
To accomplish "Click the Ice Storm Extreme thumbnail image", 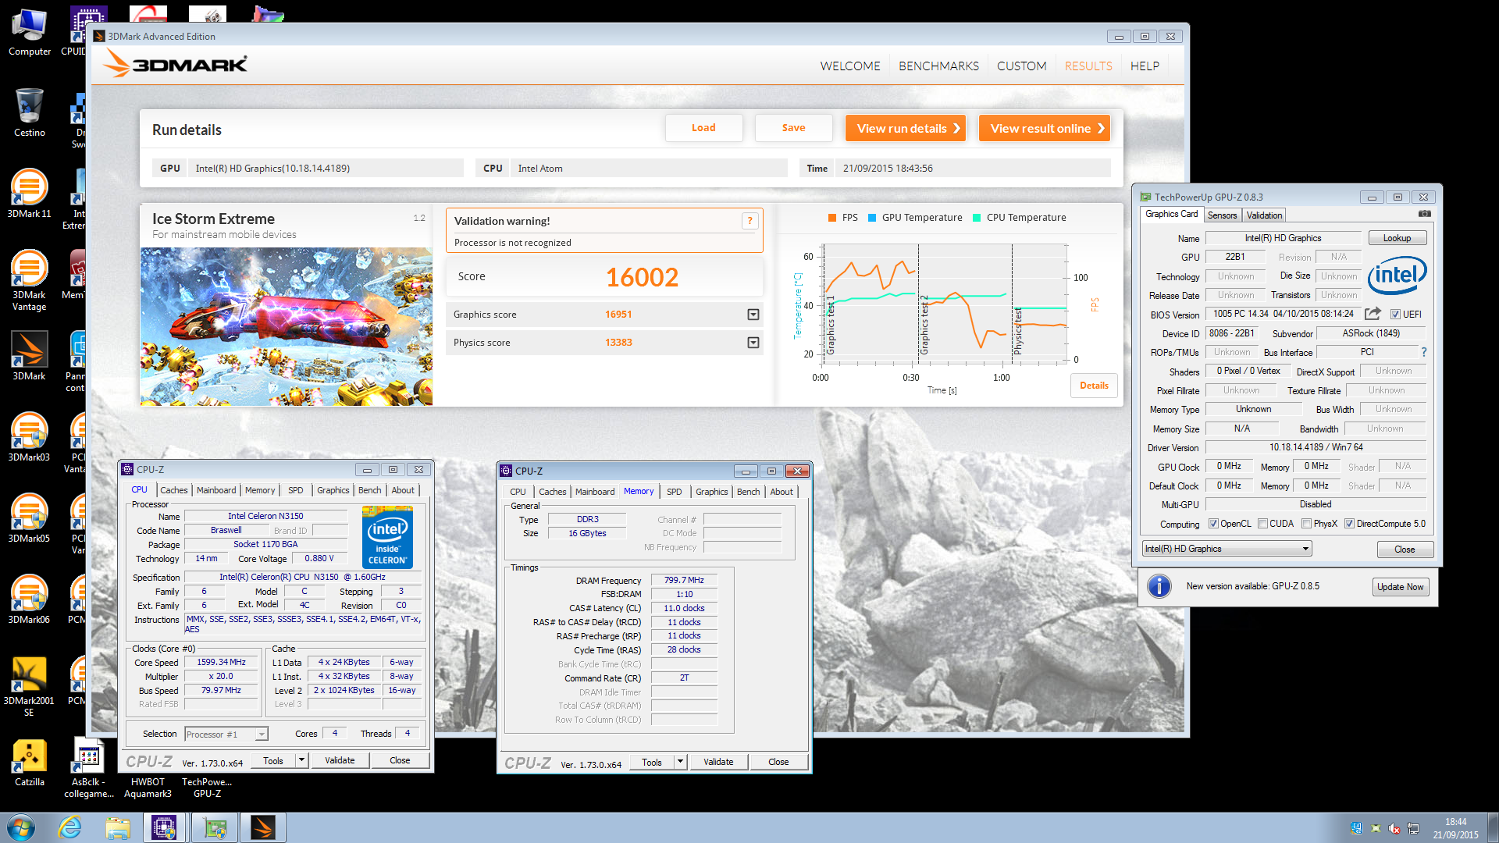I will coord(287,326).
